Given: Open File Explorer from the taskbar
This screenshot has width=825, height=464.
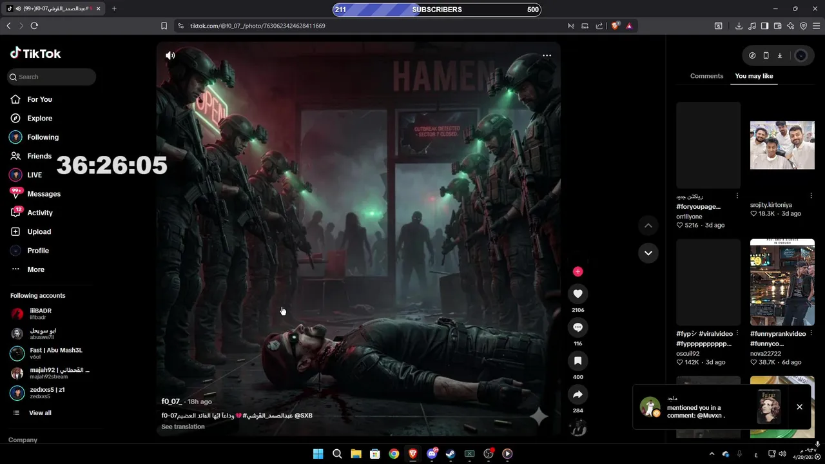Looking at the screenshot, I should [x=356, y=454].
